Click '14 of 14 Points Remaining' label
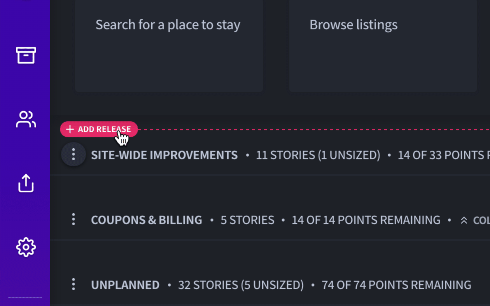 [366, 220]
